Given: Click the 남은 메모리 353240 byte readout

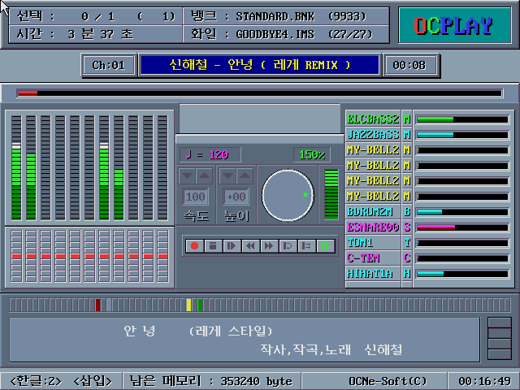Looking at the screenshot, I should click(x=211, y=381).
